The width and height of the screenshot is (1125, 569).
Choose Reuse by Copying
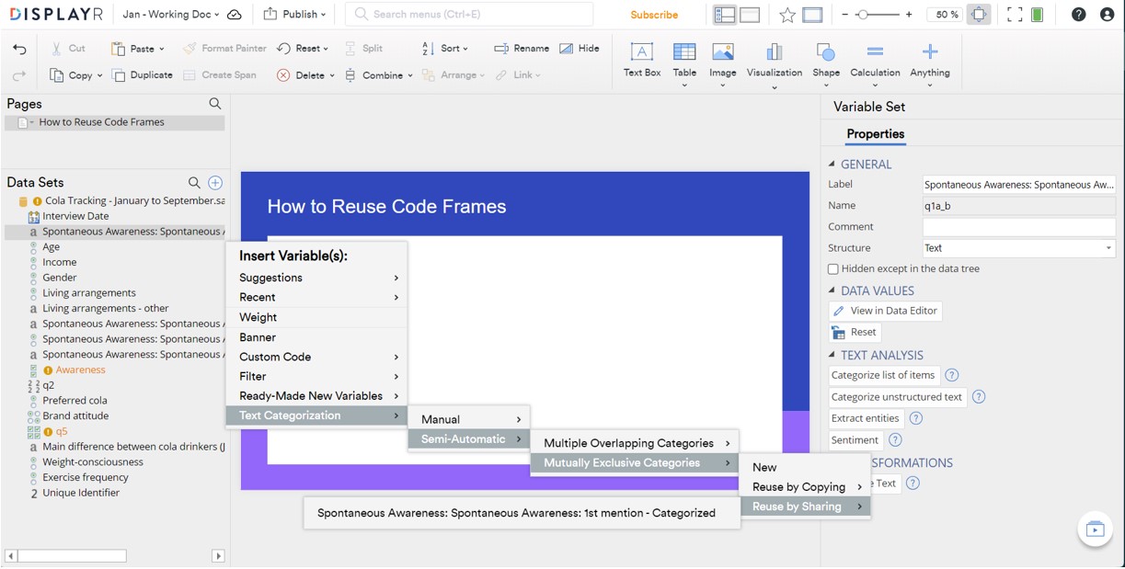point(806,487)
